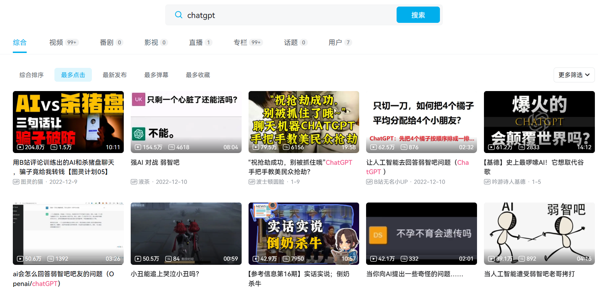Open title 强AI 对战 弱智吧

click(155, 162)
